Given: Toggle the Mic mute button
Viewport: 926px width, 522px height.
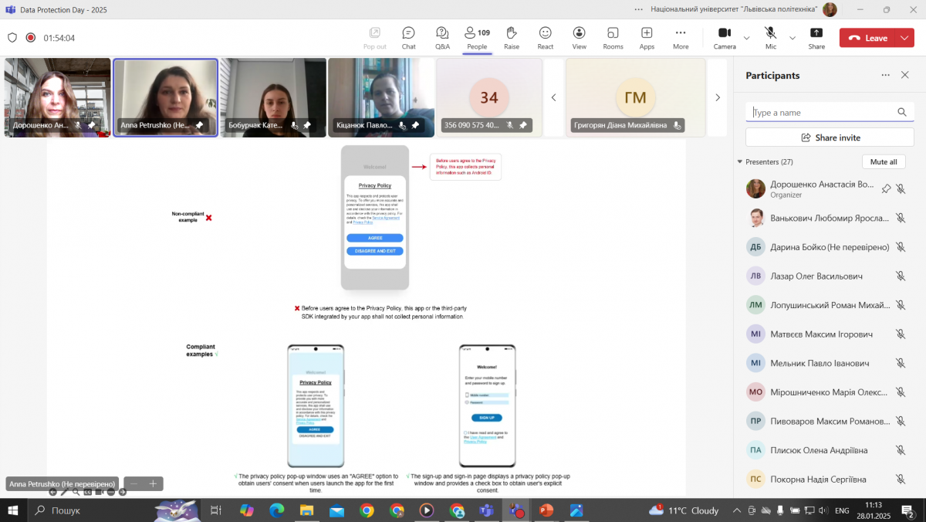Looking at the screenshot, I should pos(770,37).
